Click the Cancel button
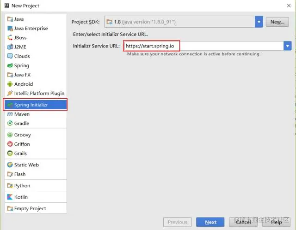Screen dimensions: 296x230 [x=243, y=222]
